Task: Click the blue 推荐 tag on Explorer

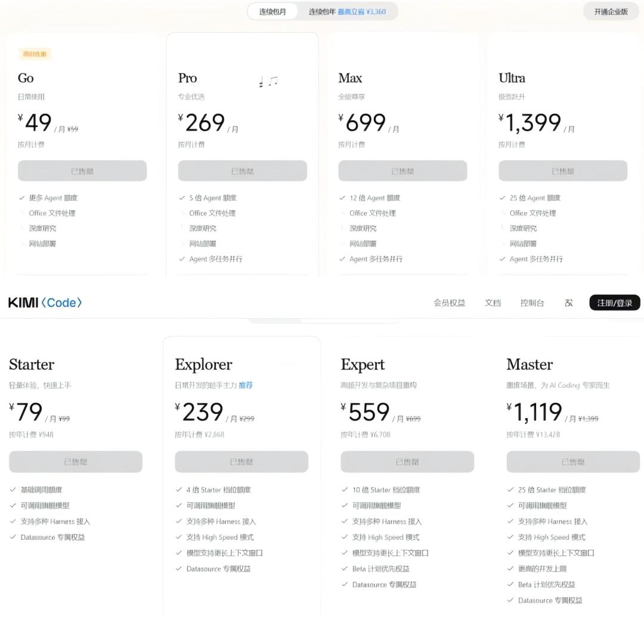Action: (x=246, y=385)
